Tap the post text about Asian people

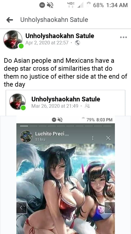[x=65, y=72]
